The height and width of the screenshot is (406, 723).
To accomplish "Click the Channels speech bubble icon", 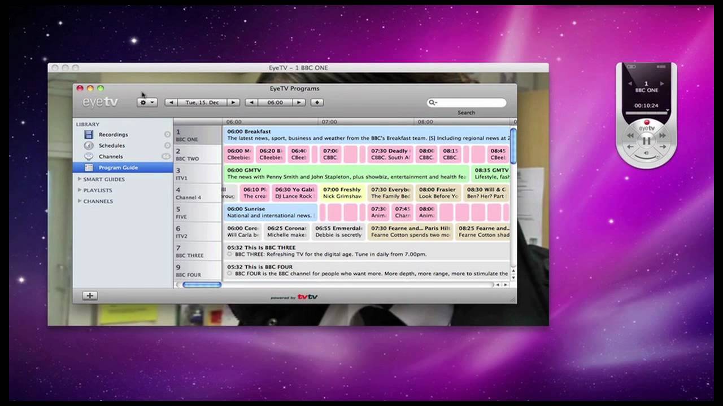I will [x=89, y=157].
